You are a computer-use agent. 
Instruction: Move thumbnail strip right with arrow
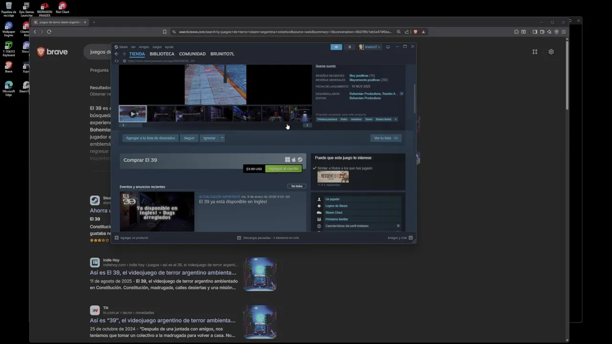point(307,125)
